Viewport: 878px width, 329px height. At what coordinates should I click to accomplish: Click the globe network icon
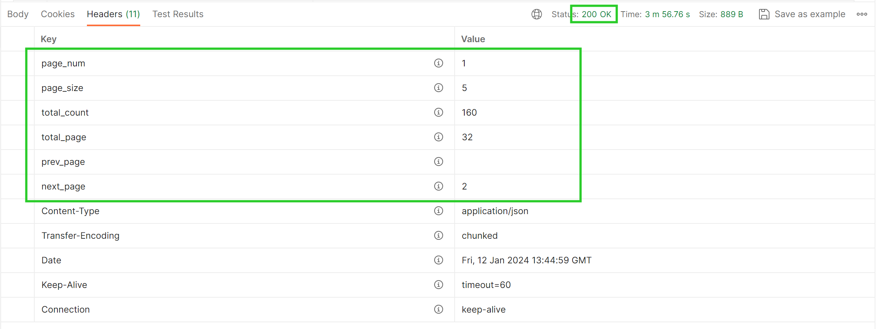(536, 14)
